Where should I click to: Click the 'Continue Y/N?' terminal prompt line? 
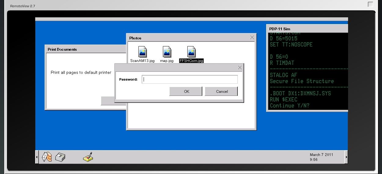(x=289, y=106)
